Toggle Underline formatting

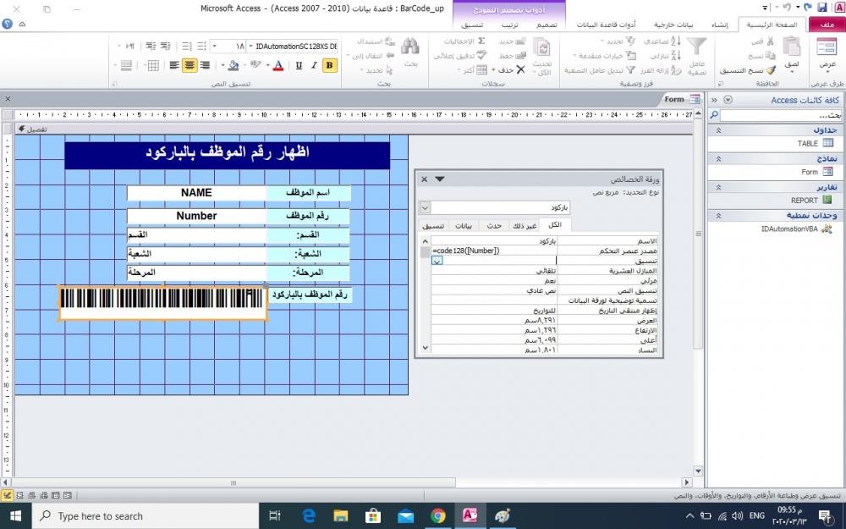pos(299,65)
